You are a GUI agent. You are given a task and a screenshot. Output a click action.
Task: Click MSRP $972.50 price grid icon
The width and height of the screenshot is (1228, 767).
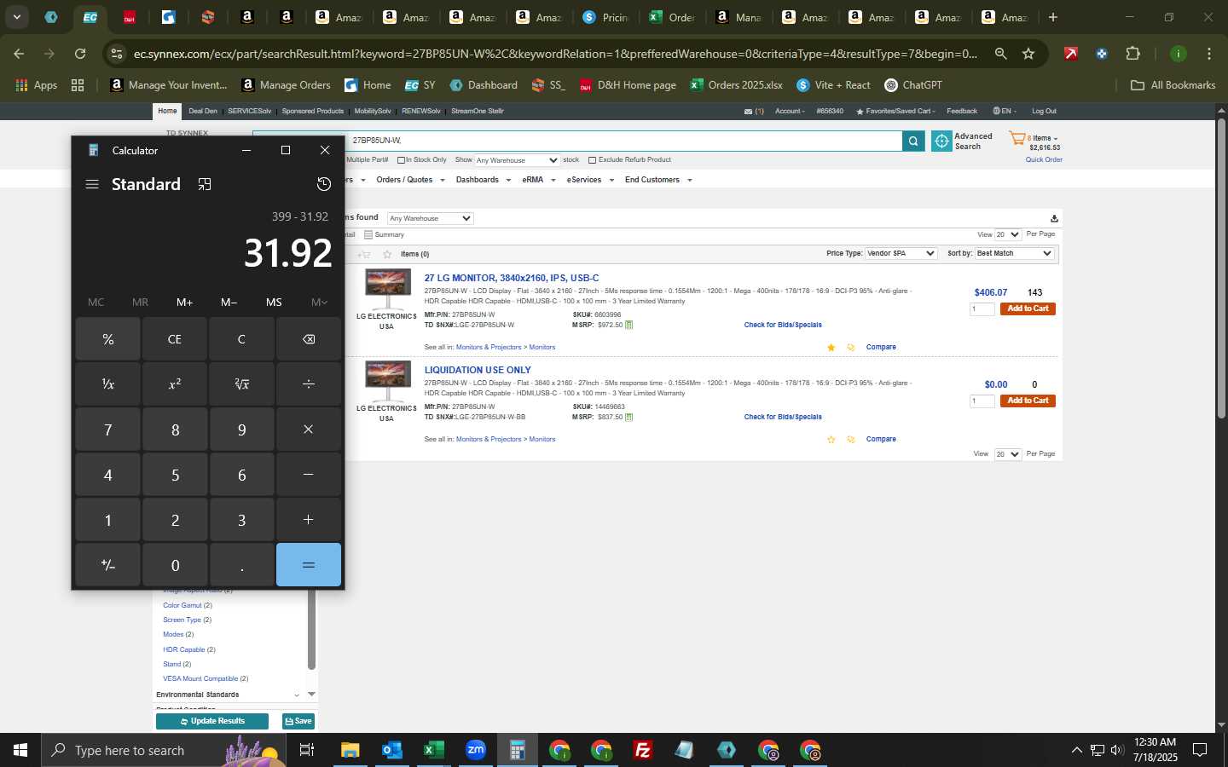pyautogui.click(x=629, y=325)
